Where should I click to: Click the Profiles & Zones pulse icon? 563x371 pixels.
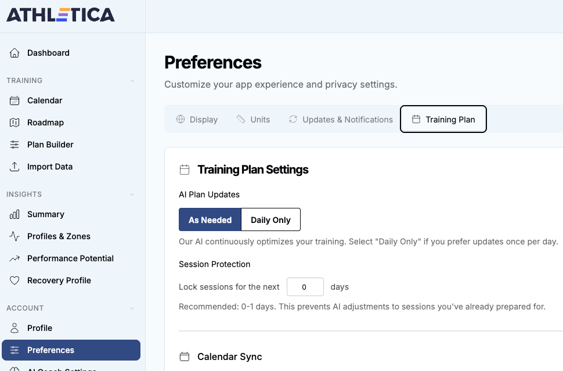click(x=15, y=236)
